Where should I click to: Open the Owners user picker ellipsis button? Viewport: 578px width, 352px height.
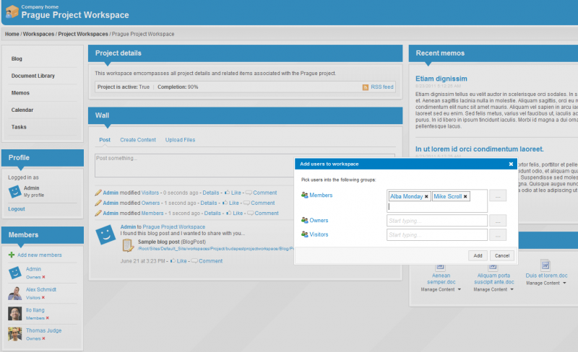tap(498, 221)
